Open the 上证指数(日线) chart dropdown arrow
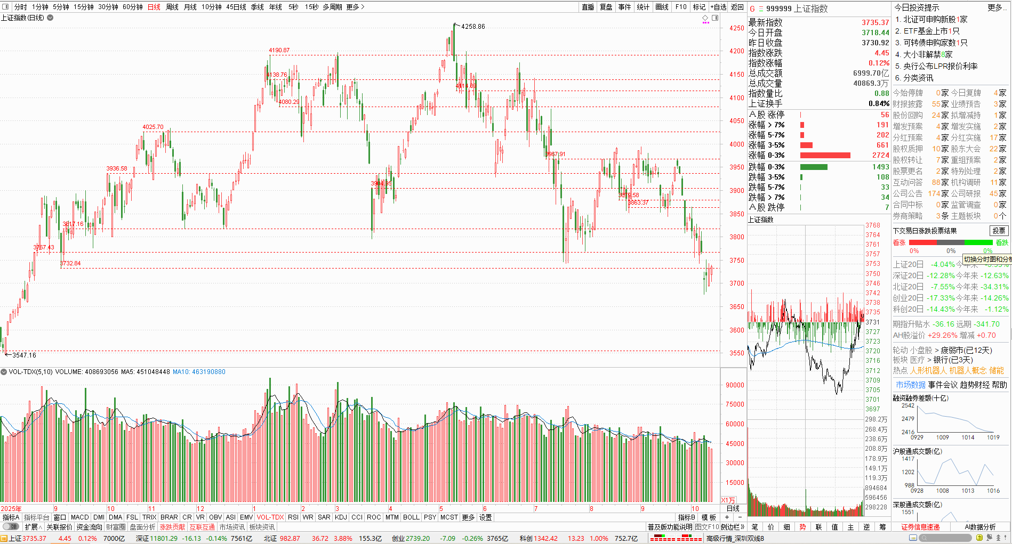The image size is (1012, 544). pos(50,18)
